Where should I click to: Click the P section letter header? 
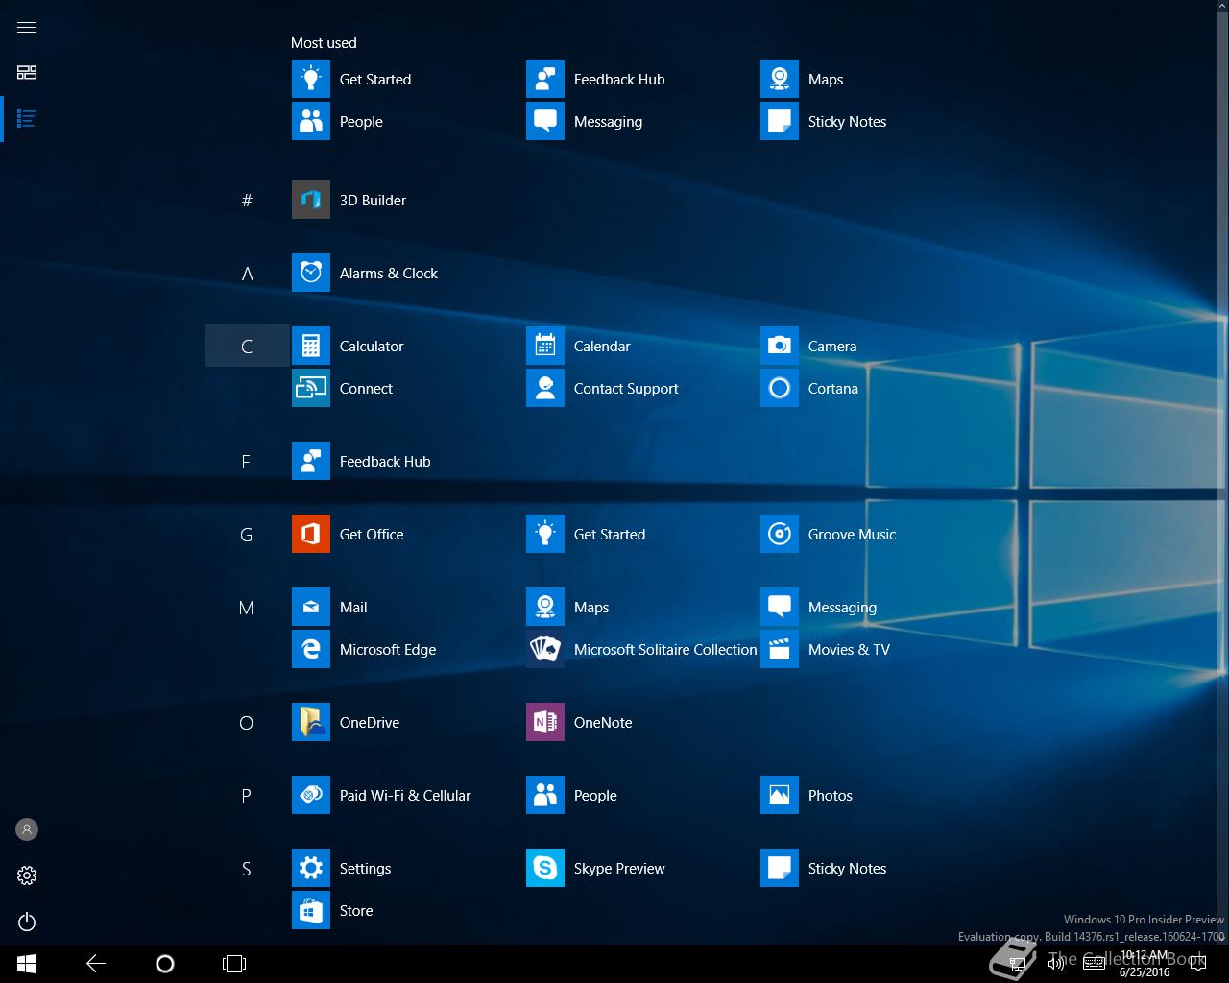247,796
